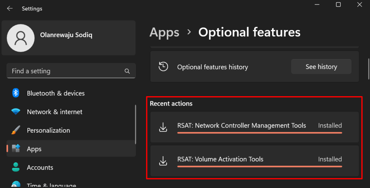The image size is (370, 188).
Task: Click the main page vertical scrollbar
Action: point(368,69)
